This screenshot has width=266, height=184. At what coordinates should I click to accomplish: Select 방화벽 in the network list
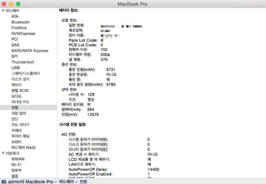pos(17,170)
